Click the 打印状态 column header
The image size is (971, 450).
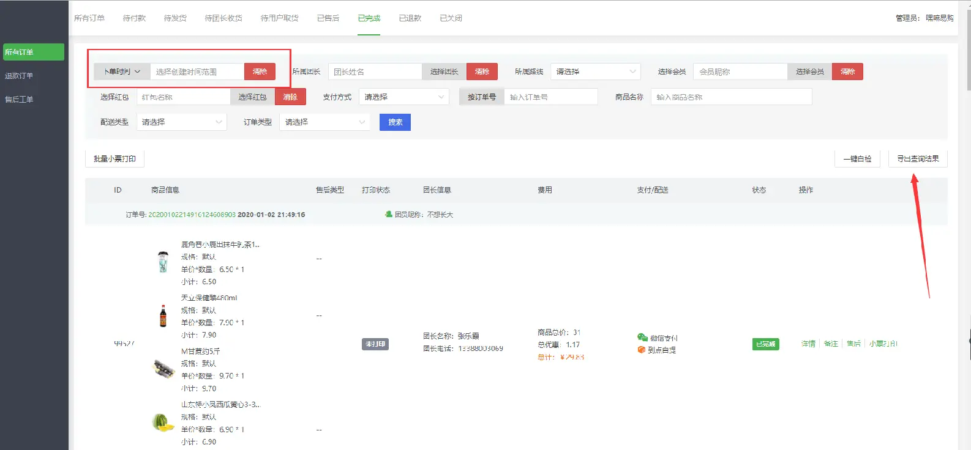[x=376, y=190]
